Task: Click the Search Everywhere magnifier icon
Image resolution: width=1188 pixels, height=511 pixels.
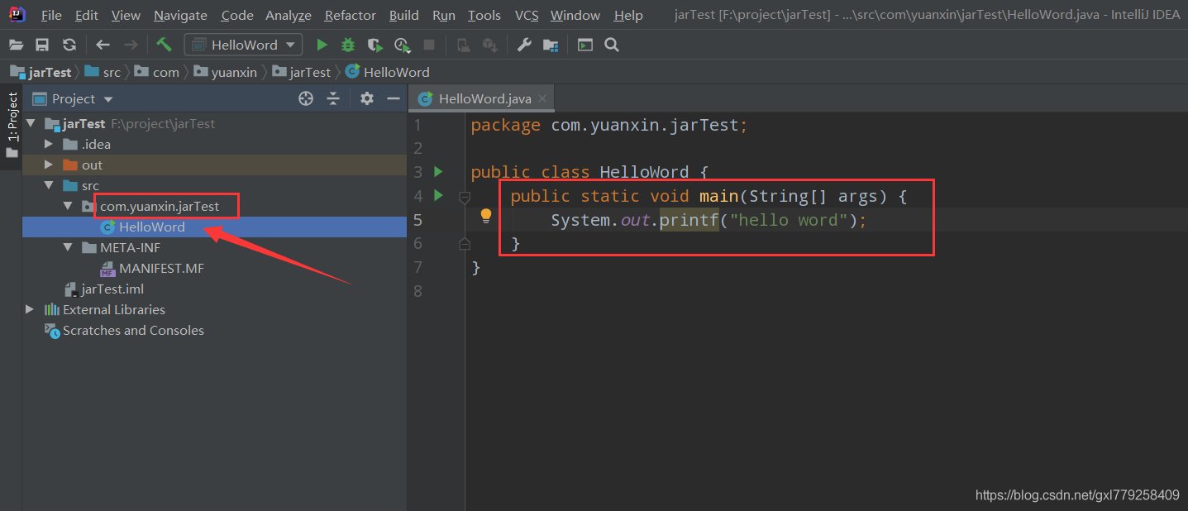Action: pos(612,45)
